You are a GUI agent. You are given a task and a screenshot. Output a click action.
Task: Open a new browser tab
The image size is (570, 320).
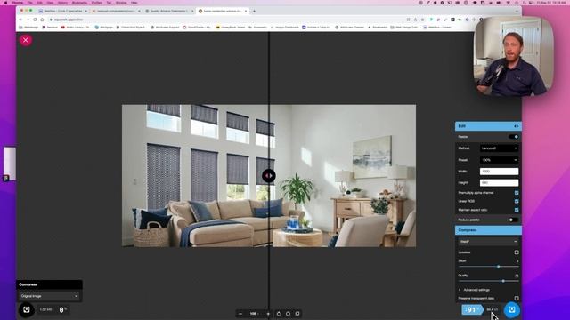[254, 12]
